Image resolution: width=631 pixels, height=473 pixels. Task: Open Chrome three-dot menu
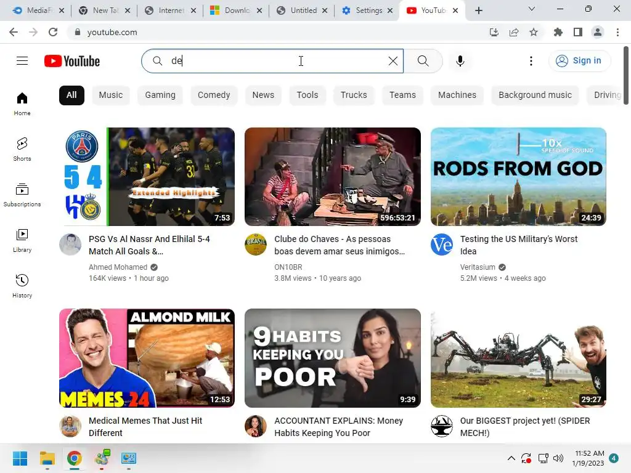click(x=617, y=32)
